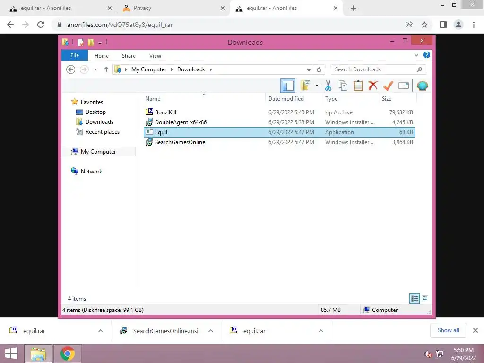
Task: Click the folder options toolbar icon
Action: click(305, 86)
